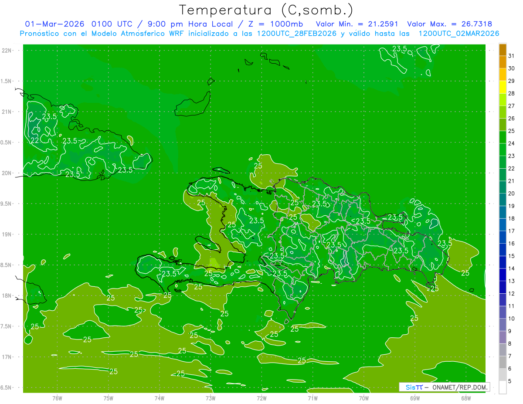Click the "1200UTC_02MAR2026" valid-until time
523x404 pixels.
(x=458, y=34)
